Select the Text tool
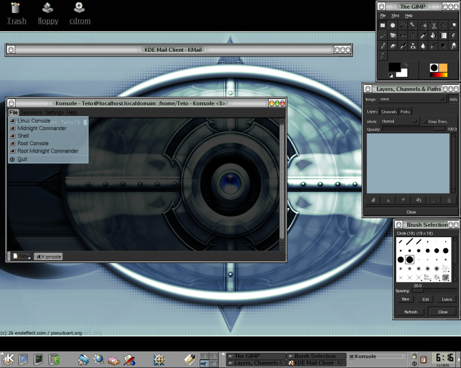Viewport: 461px width, 368px height. (413, 36)
